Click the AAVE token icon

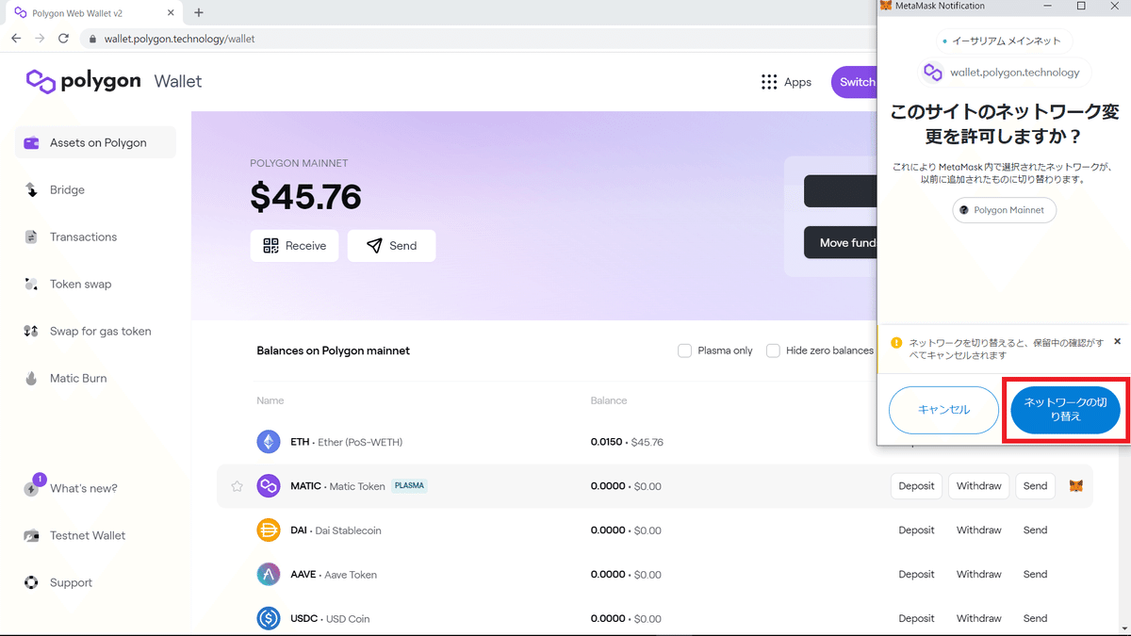click(x=269, y=575)
